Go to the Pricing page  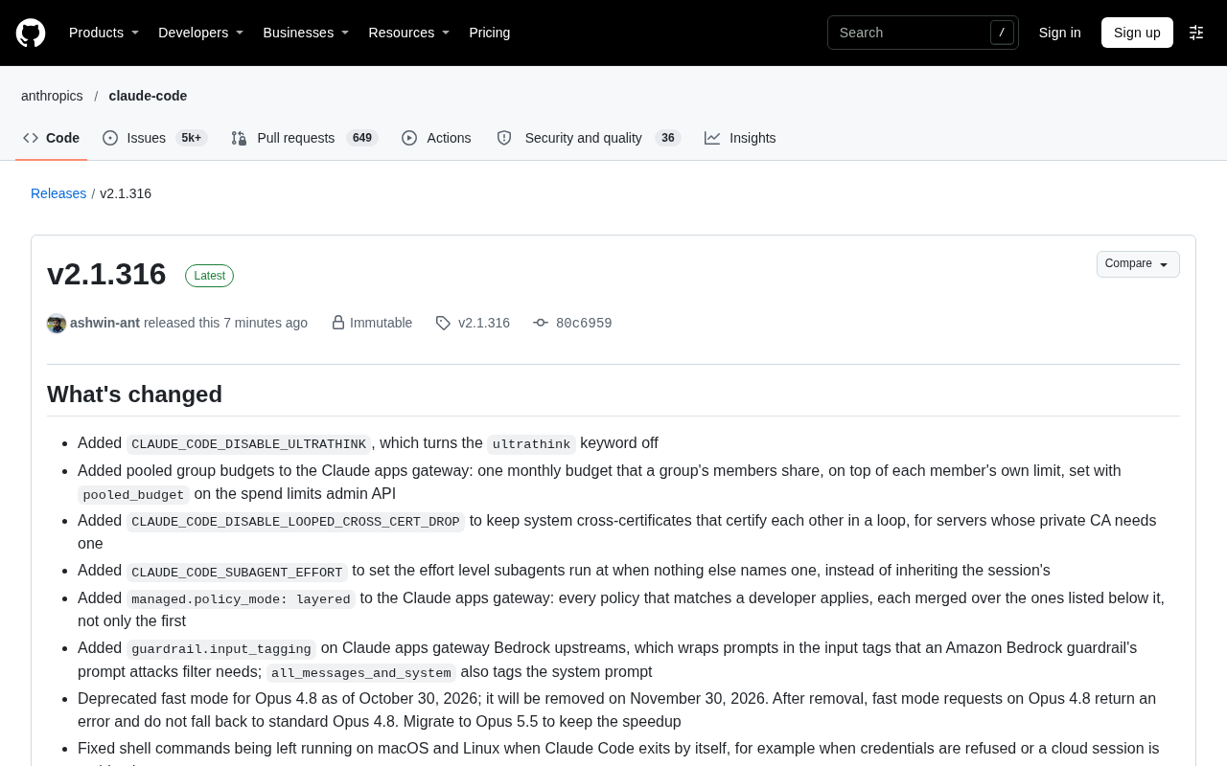coord(490,33)
